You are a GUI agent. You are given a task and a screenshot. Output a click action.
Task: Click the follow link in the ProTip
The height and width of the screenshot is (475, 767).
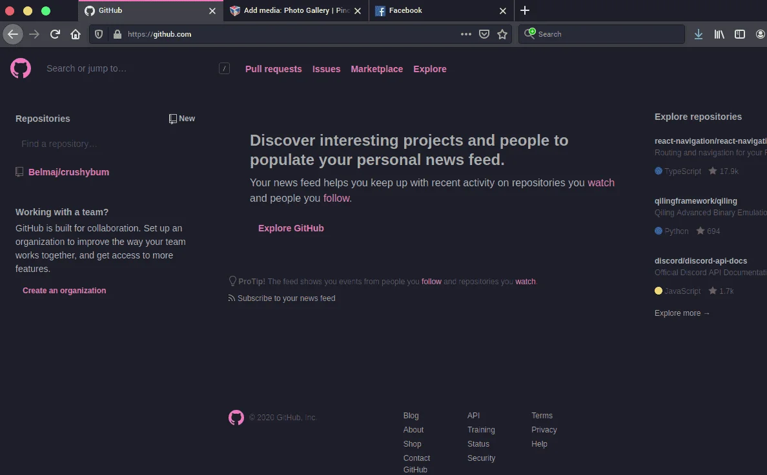tap(431, 282)
